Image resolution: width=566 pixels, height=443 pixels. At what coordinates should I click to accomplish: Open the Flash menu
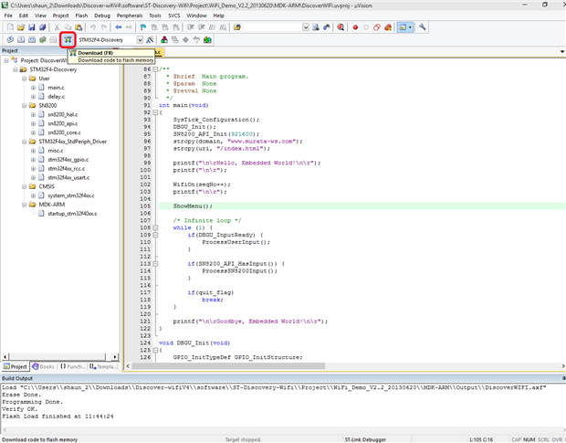[x=82, y=16]
